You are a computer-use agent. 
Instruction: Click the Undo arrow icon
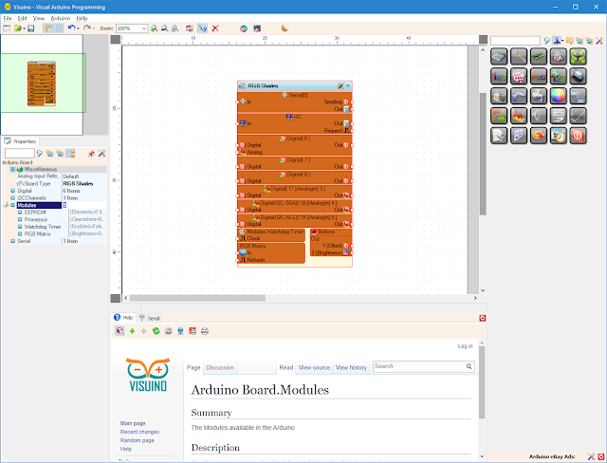tap(71, 28)
